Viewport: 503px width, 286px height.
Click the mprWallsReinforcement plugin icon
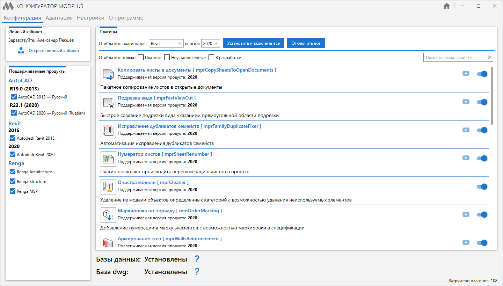click(108, 242)
